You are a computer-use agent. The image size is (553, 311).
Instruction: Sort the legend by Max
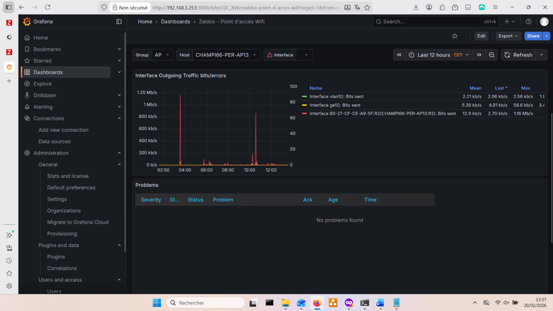point(526,88)
